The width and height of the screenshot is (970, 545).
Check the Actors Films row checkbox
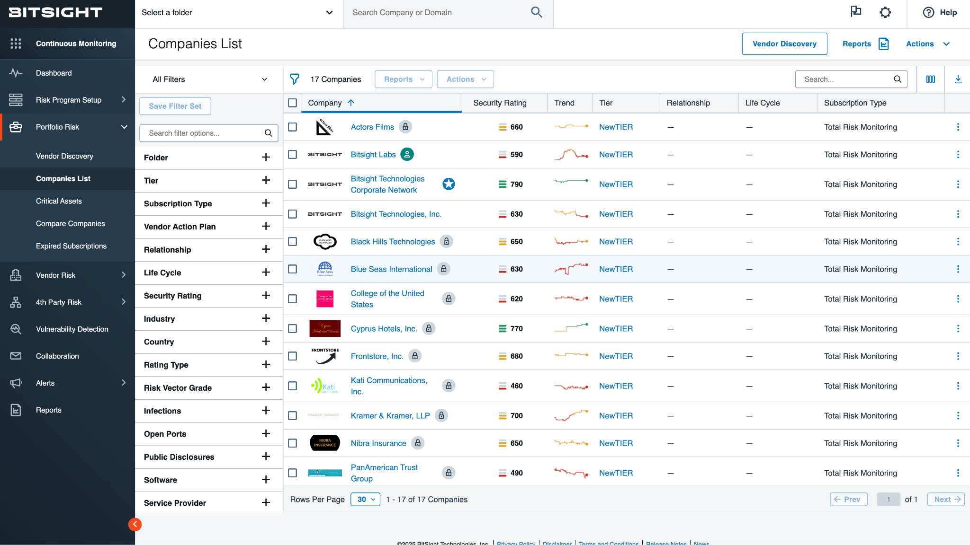[292, 127]
